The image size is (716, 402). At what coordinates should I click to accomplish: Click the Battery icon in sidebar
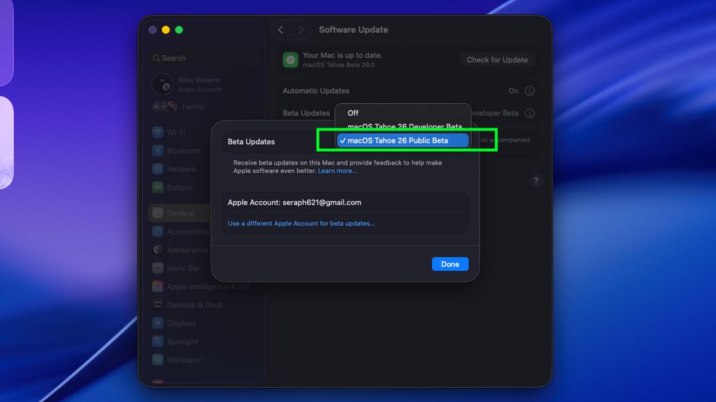coord(158,187)
